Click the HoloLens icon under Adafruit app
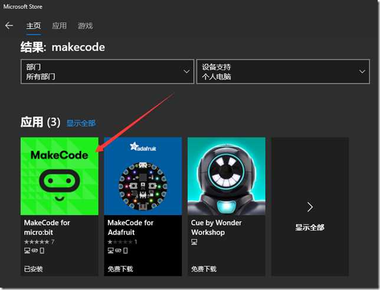380x290 pixels. pyautogui.click(x=118, y=251)
